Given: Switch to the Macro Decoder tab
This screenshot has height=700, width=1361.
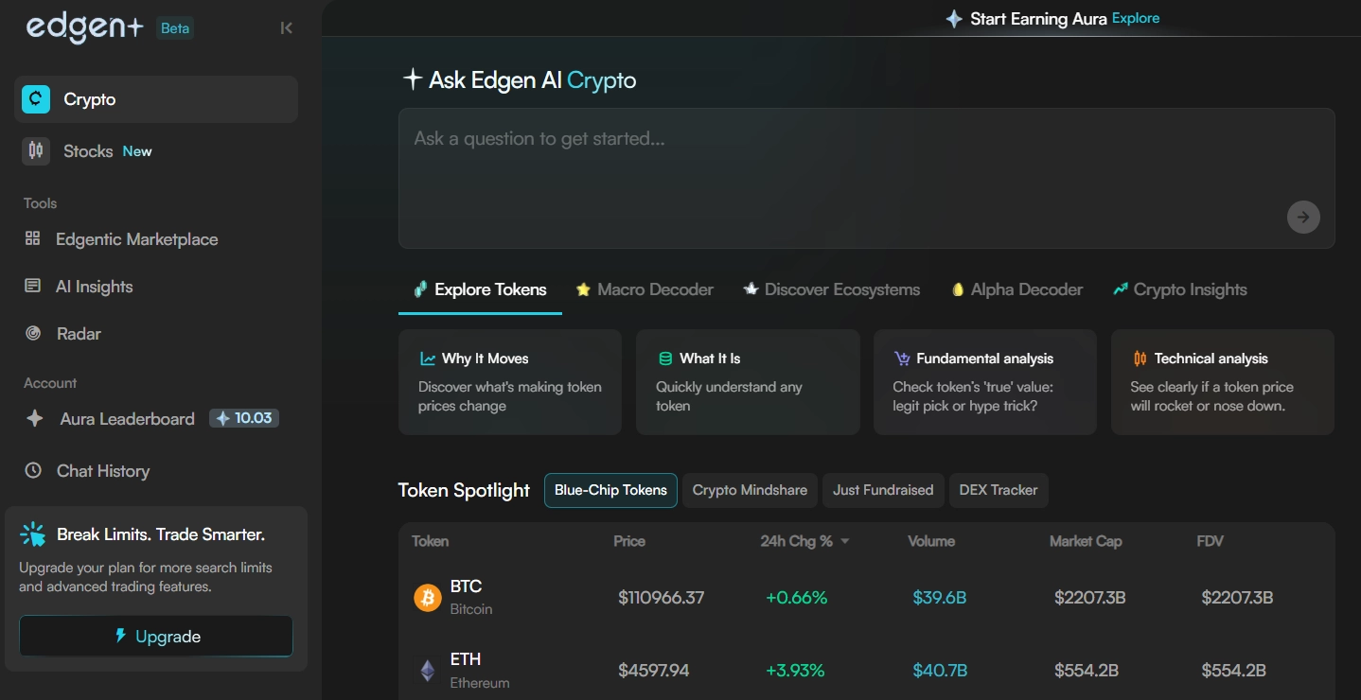Looking at the screenshot, I should click(645, 289).
